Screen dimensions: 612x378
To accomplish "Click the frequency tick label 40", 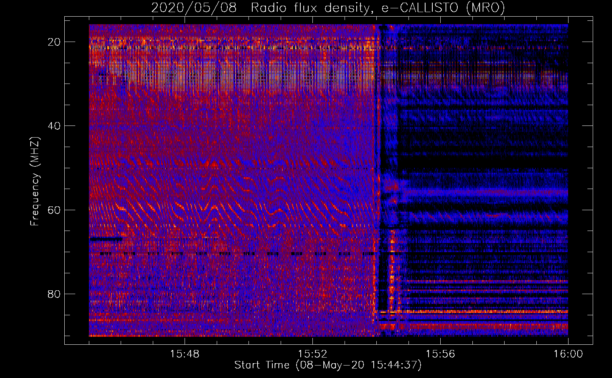I will [x=54, y=126].
